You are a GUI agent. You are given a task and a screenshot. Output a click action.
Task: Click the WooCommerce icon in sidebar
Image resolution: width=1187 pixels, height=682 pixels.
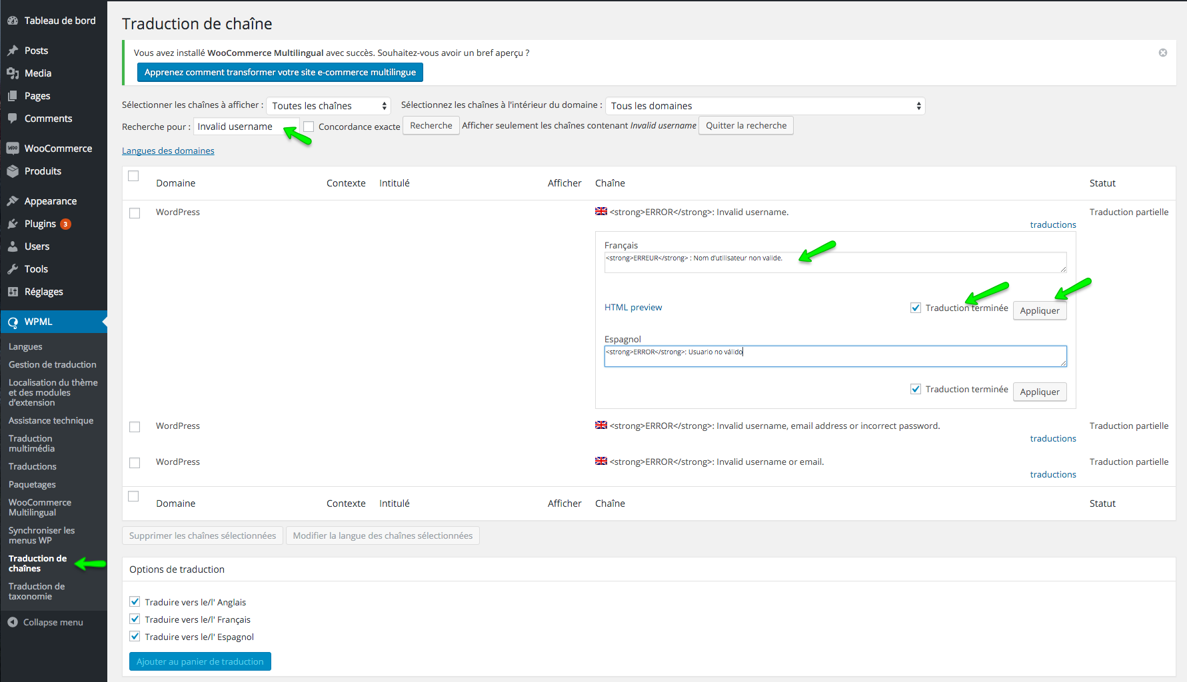[x=13, y=149]
